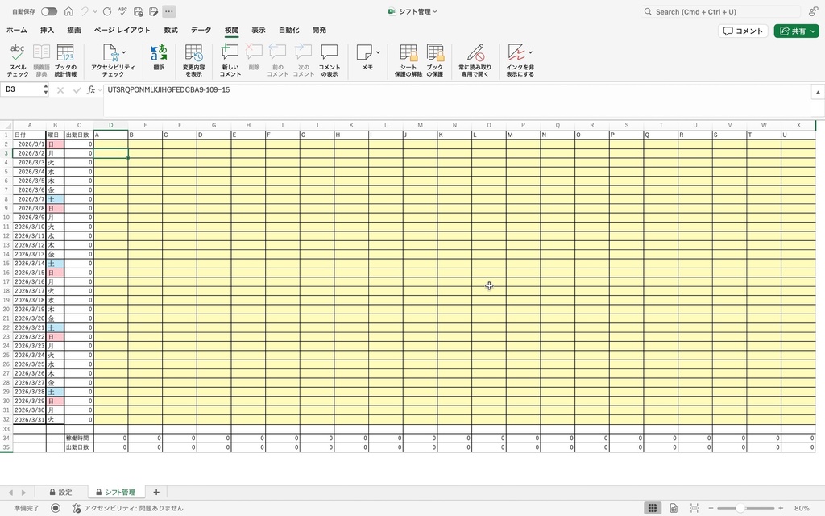The width and height of the screenshot is (825, 516).
Task: Click the formula bar text
Action: 169,90
